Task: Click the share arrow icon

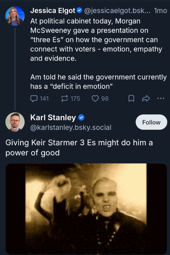Action: [x=146, y=98]
